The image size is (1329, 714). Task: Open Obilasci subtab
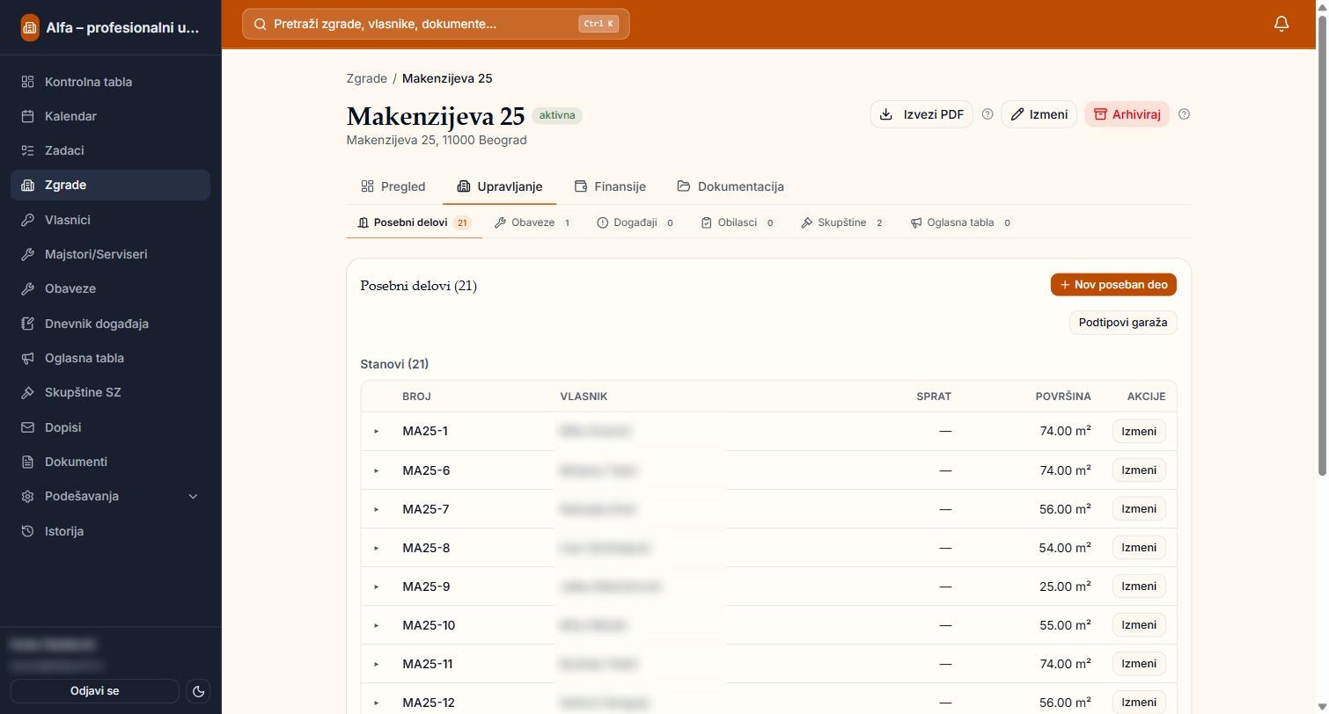(x=738, y=222)
